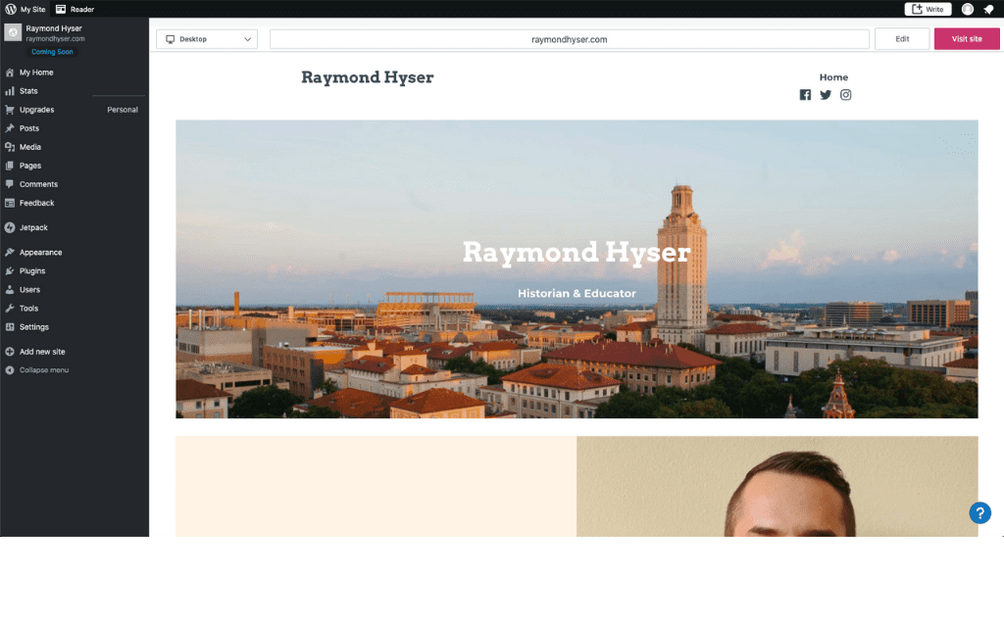Open the notifications bell icon
1004x627 pixels.
(x=988, y=9)
